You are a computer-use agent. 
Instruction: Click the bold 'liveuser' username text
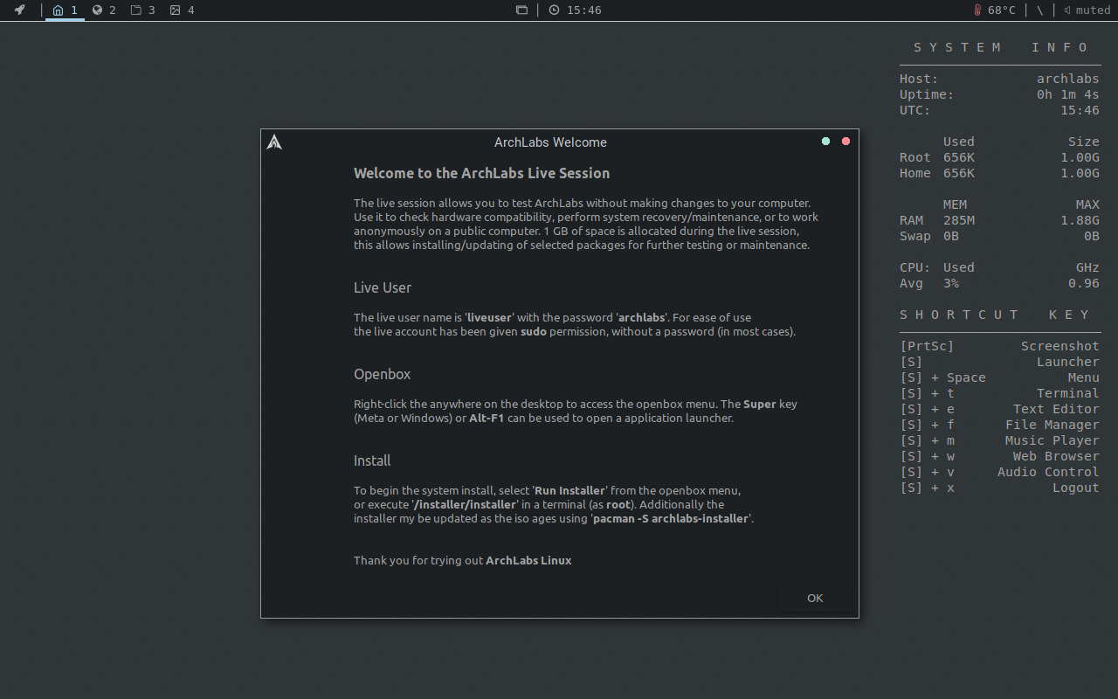(x=489, y=317)
